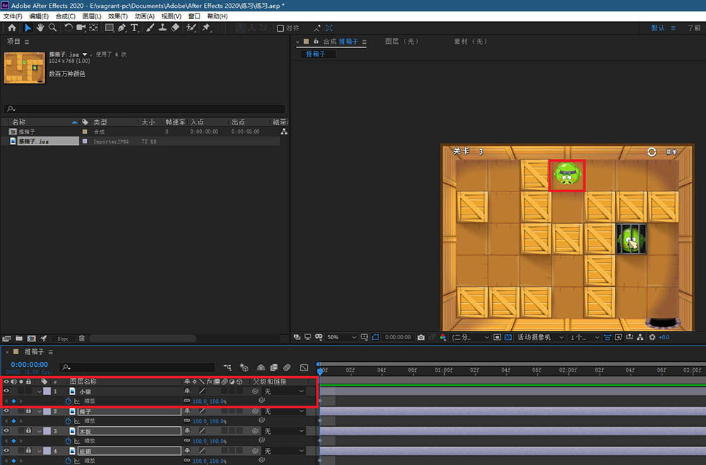The image size is (706, 465).
Task: Open the 图层(L) menu
Action: [92, 16]
